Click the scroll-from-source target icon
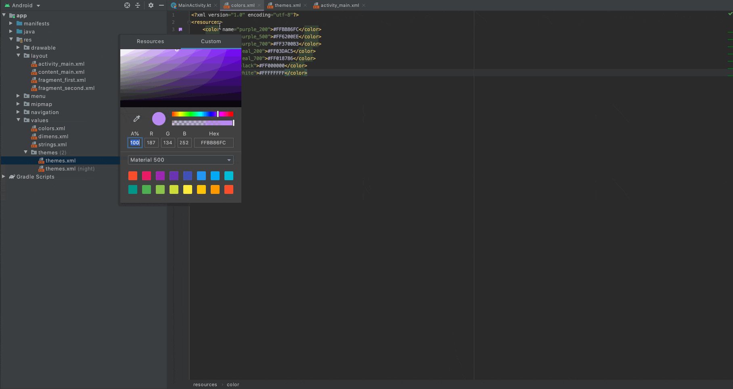733x389 pixels. coord(127,5)
